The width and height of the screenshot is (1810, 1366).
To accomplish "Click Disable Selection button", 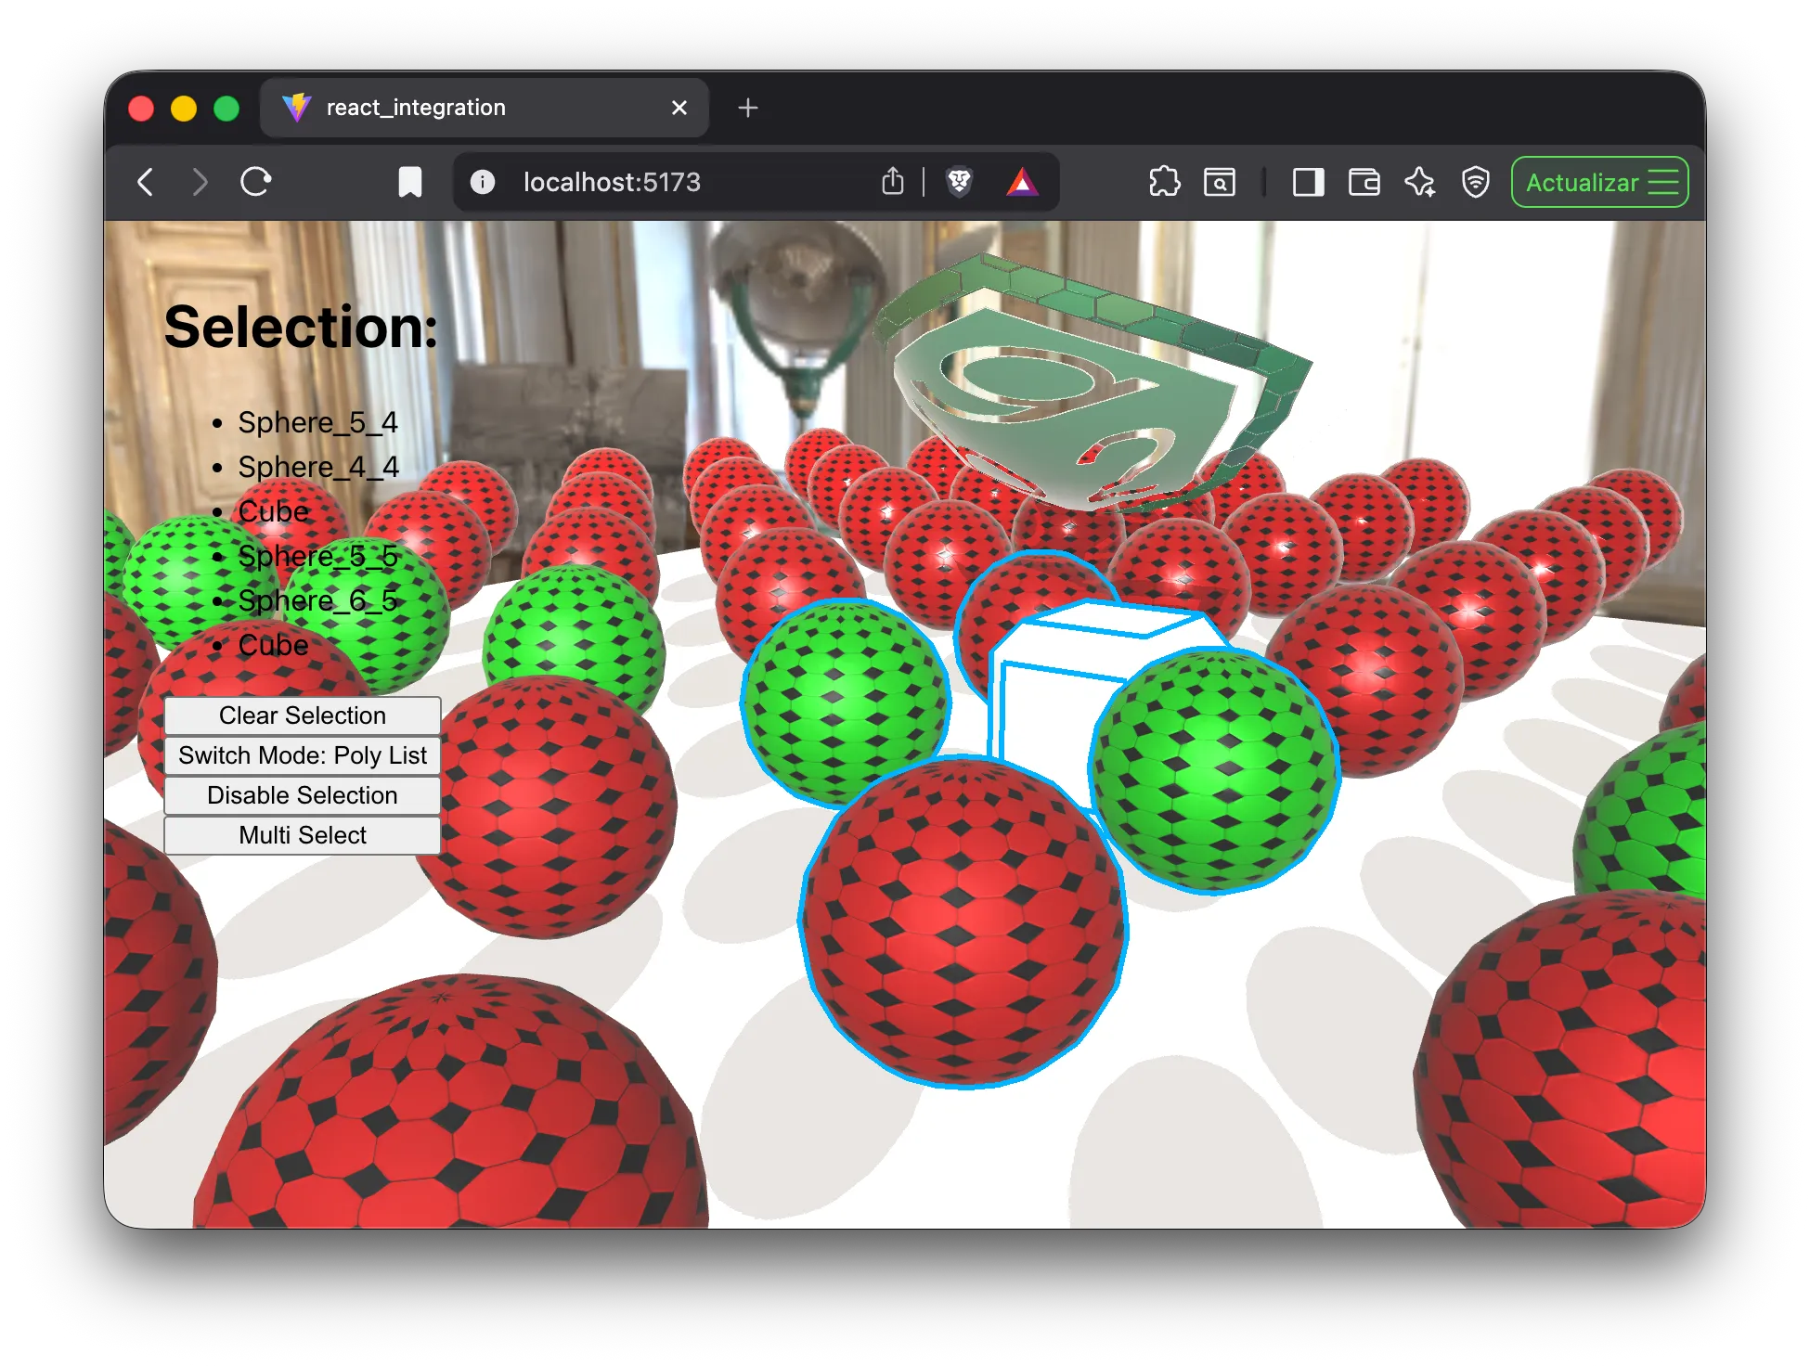I will [x=303, y=795].
